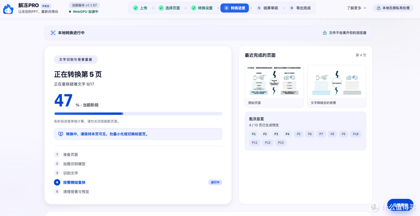Click the 进行中 status badge
The height and width of the screenshot is (216, 420).
[215, 182]
